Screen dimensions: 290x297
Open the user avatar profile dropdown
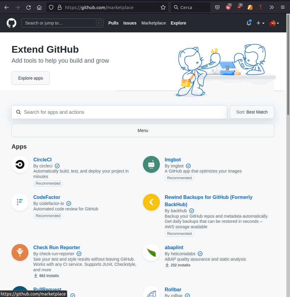coord(274,23)
